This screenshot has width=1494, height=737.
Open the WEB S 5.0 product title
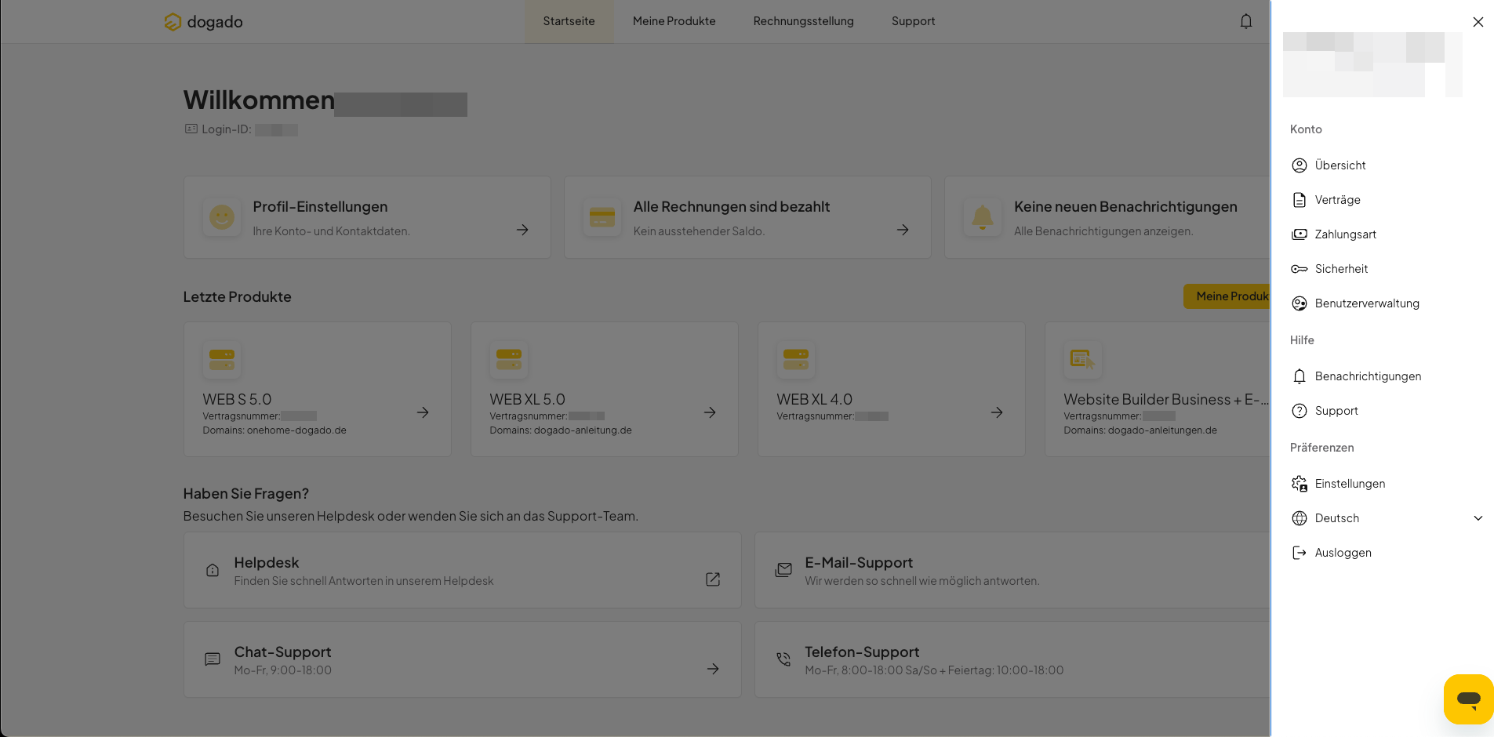tap(237, 400)
